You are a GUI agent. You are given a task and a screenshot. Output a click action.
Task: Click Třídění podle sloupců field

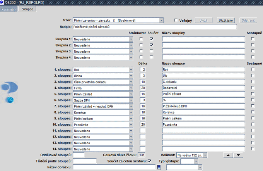pyautogui.click(x=85, y=161)
